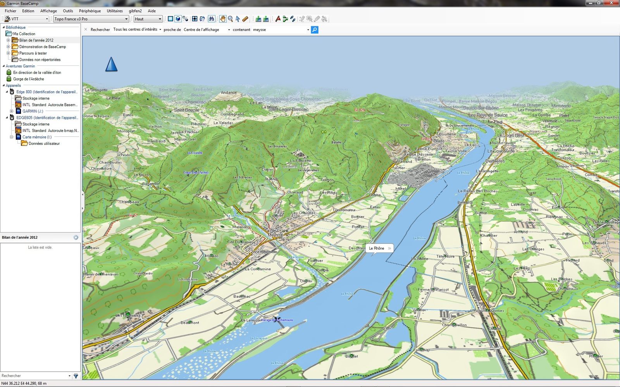Click the greyed pencil insert tool
Screen dimensions: 620x387
click(302, 19)
